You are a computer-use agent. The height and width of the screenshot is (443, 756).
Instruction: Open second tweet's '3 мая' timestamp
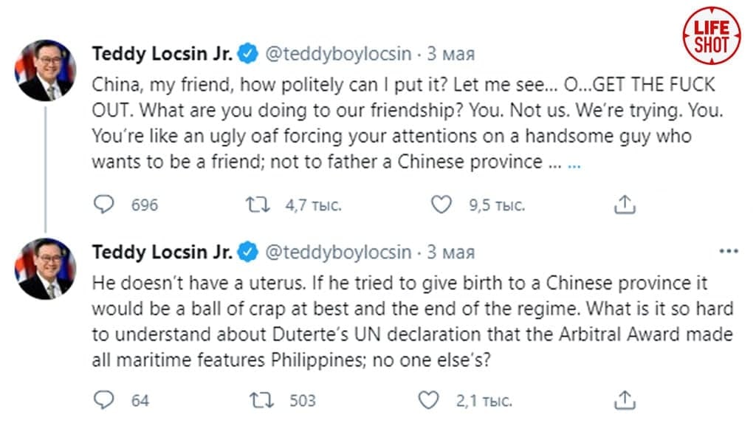coord(451,252)
